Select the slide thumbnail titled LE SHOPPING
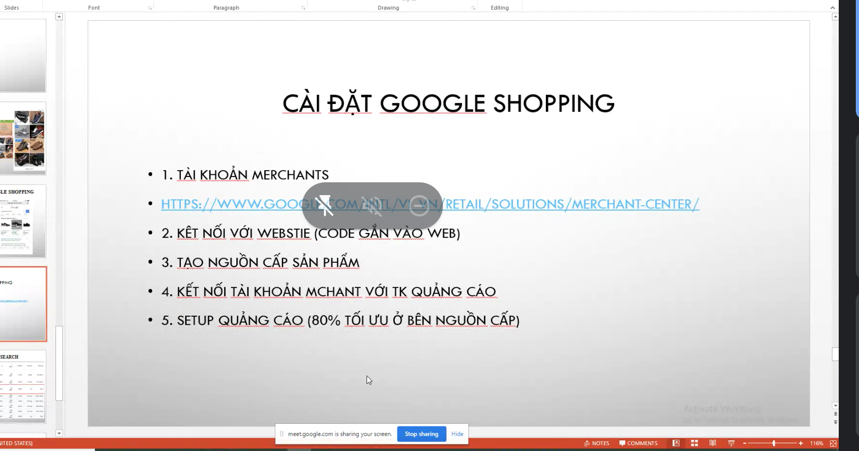Image resolution: width=859 pixels, height=451 pixels. 23,221
